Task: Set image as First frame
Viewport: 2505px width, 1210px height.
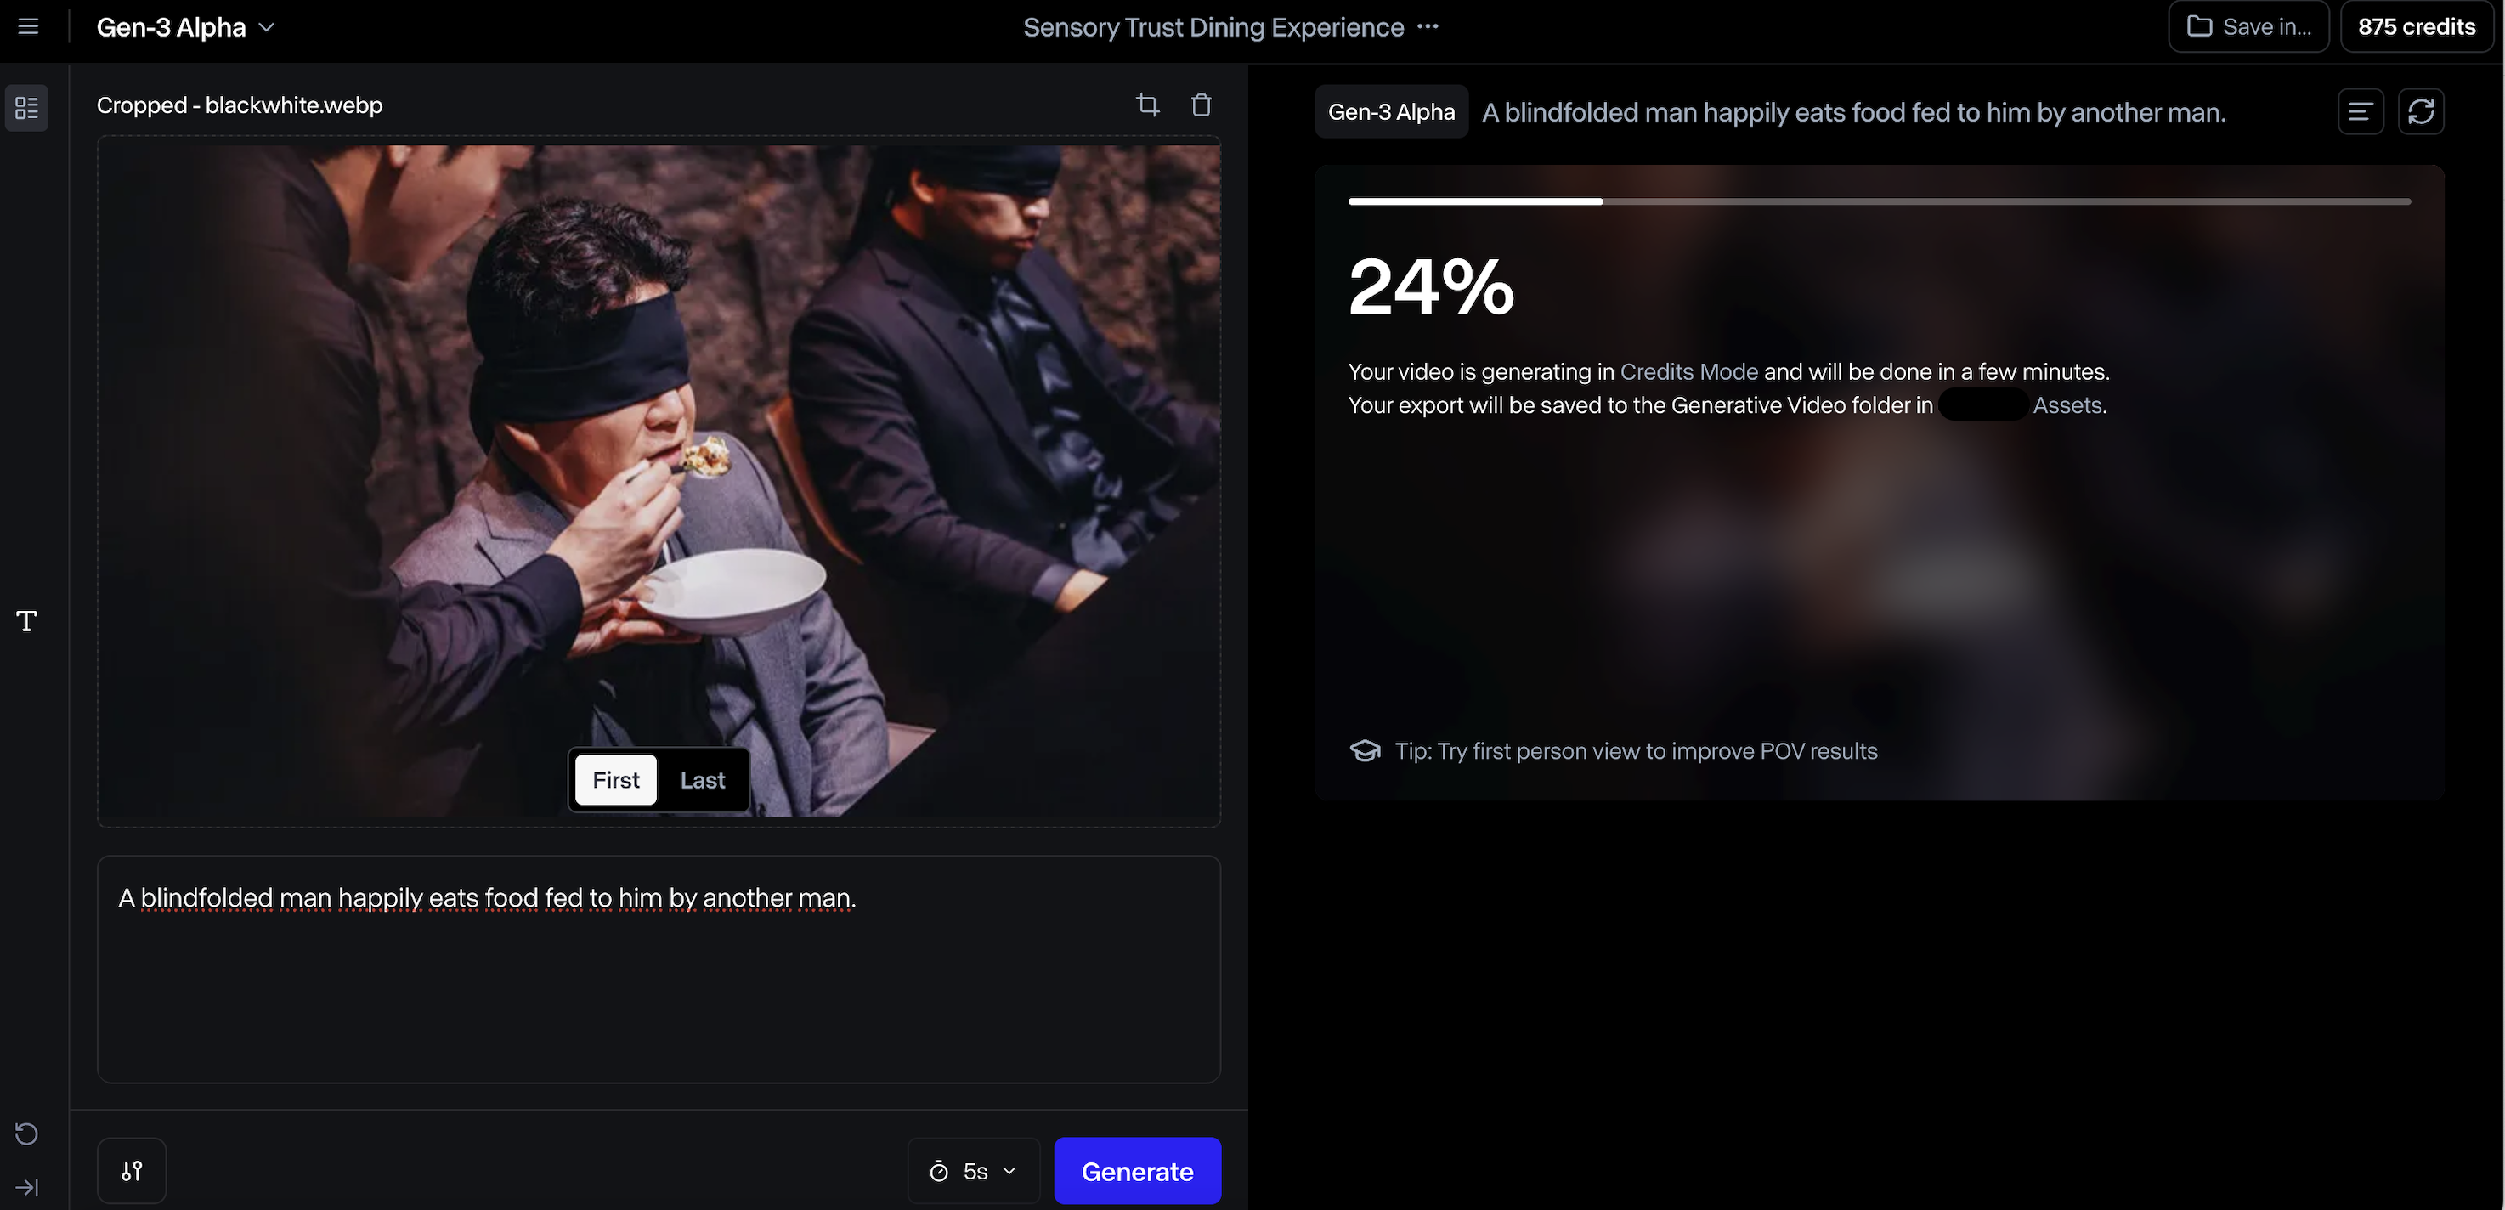Action: 615,780
